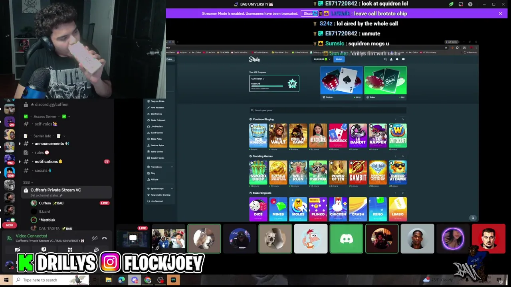Open the Gambit game tile
Screen dimensions: 511x287
(x=358, y=172)
